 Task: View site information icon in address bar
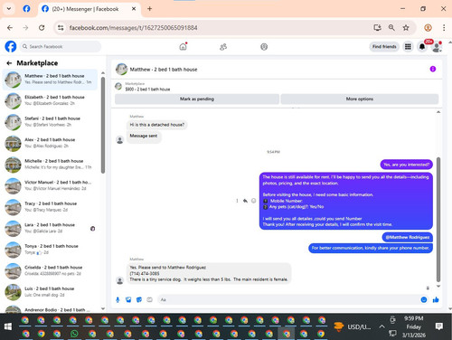pos(61,28)
